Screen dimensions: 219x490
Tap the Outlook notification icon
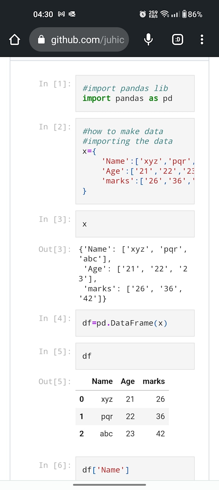click(x=72, y=14)
